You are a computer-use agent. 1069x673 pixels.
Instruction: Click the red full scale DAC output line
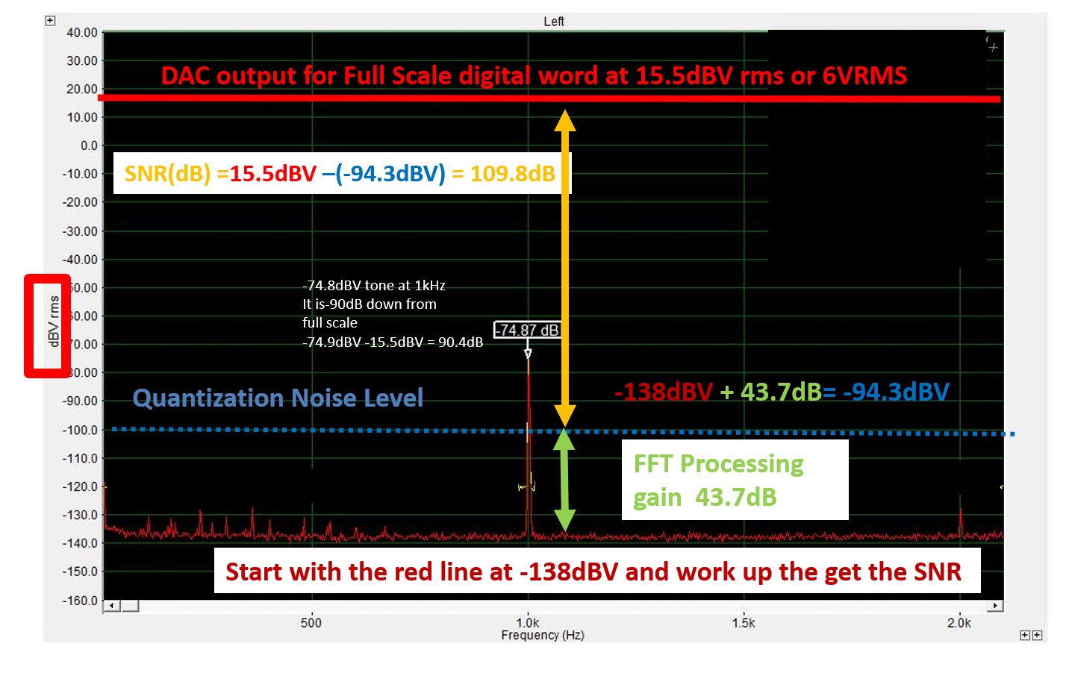pyautogui.click(x=373, y=98)
